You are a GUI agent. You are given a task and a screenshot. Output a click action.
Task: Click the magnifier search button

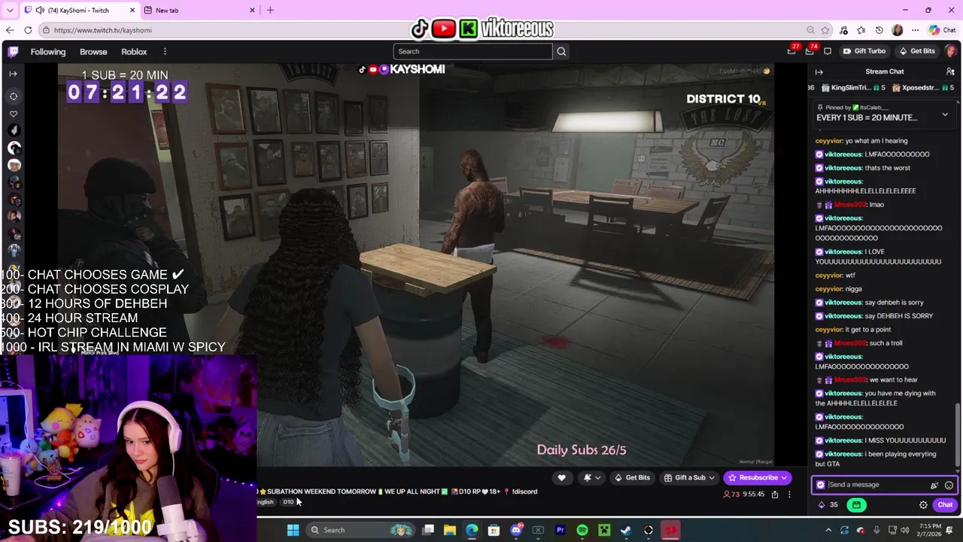pos(561,51)
